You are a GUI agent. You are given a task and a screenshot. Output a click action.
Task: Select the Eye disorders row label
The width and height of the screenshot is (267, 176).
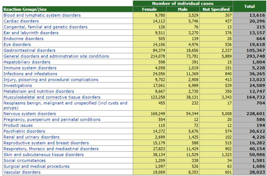(x=17, y=44)
